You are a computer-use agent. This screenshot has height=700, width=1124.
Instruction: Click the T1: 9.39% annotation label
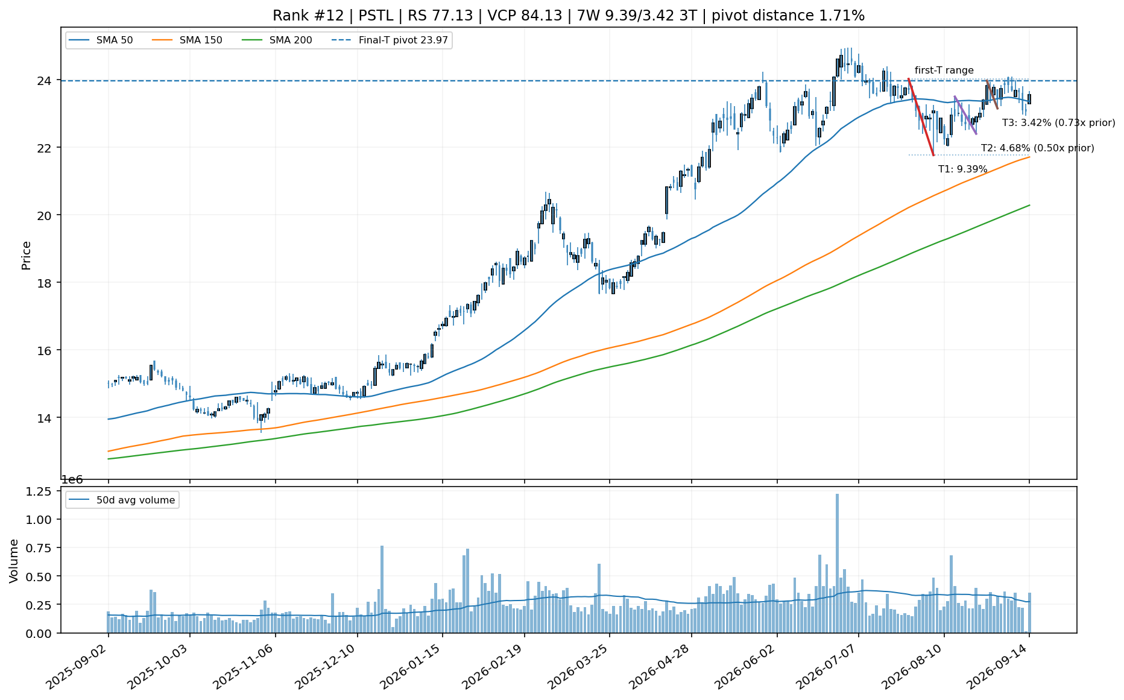point(962,169)
